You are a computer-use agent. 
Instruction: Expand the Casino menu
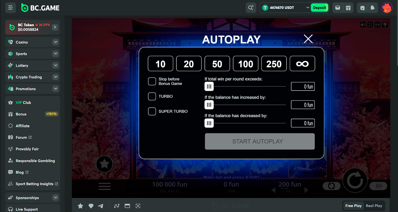[55, 42]
